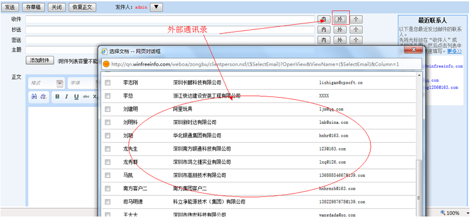The width and height of the screenshot is (470, 217).
Task: Check the box for 刘明科
Action: [x=107, y=122]
